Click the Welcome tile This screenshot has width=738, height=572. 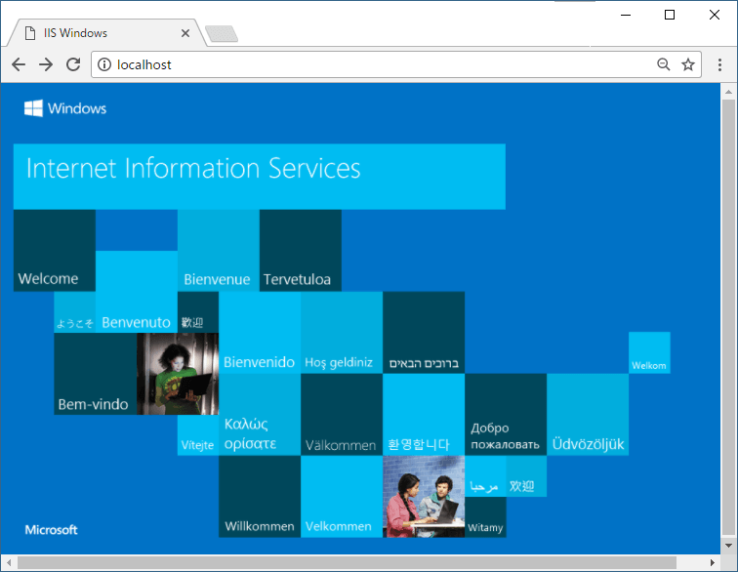tap(54, 251)
